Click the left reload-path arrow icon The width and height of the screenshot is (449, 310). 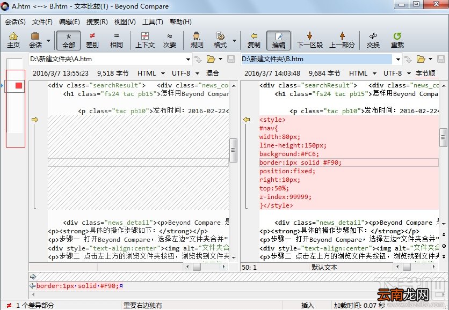click(198, 60)
